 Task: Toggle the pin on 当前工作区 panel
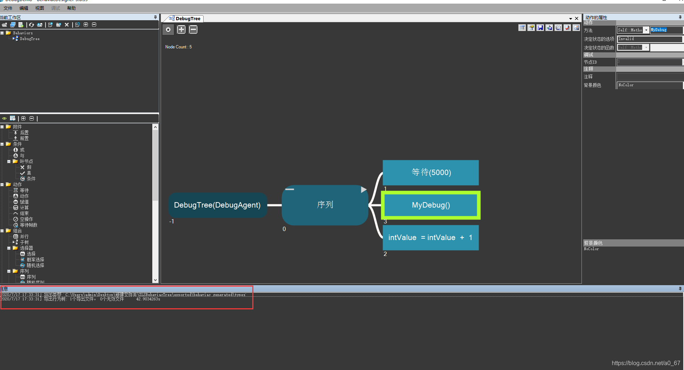155,17
